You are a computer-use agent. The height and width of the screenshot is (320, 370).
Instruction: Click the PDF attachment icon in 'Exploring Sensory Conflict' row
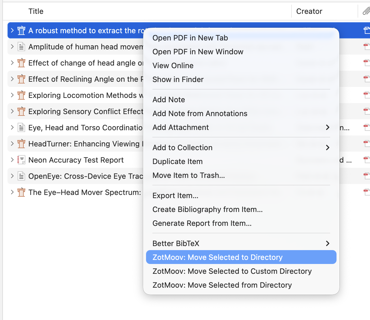pos(367,111)
